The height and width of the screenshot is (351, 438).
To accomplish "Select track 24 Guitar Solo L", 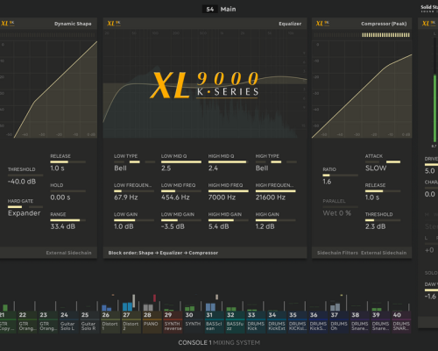I will click(x=68, y=322).
